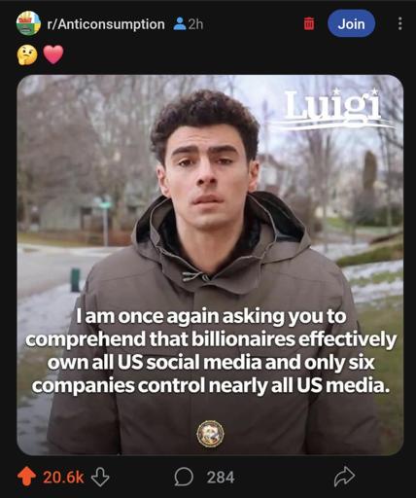Join the Anticonsumption community

point(352,23)
